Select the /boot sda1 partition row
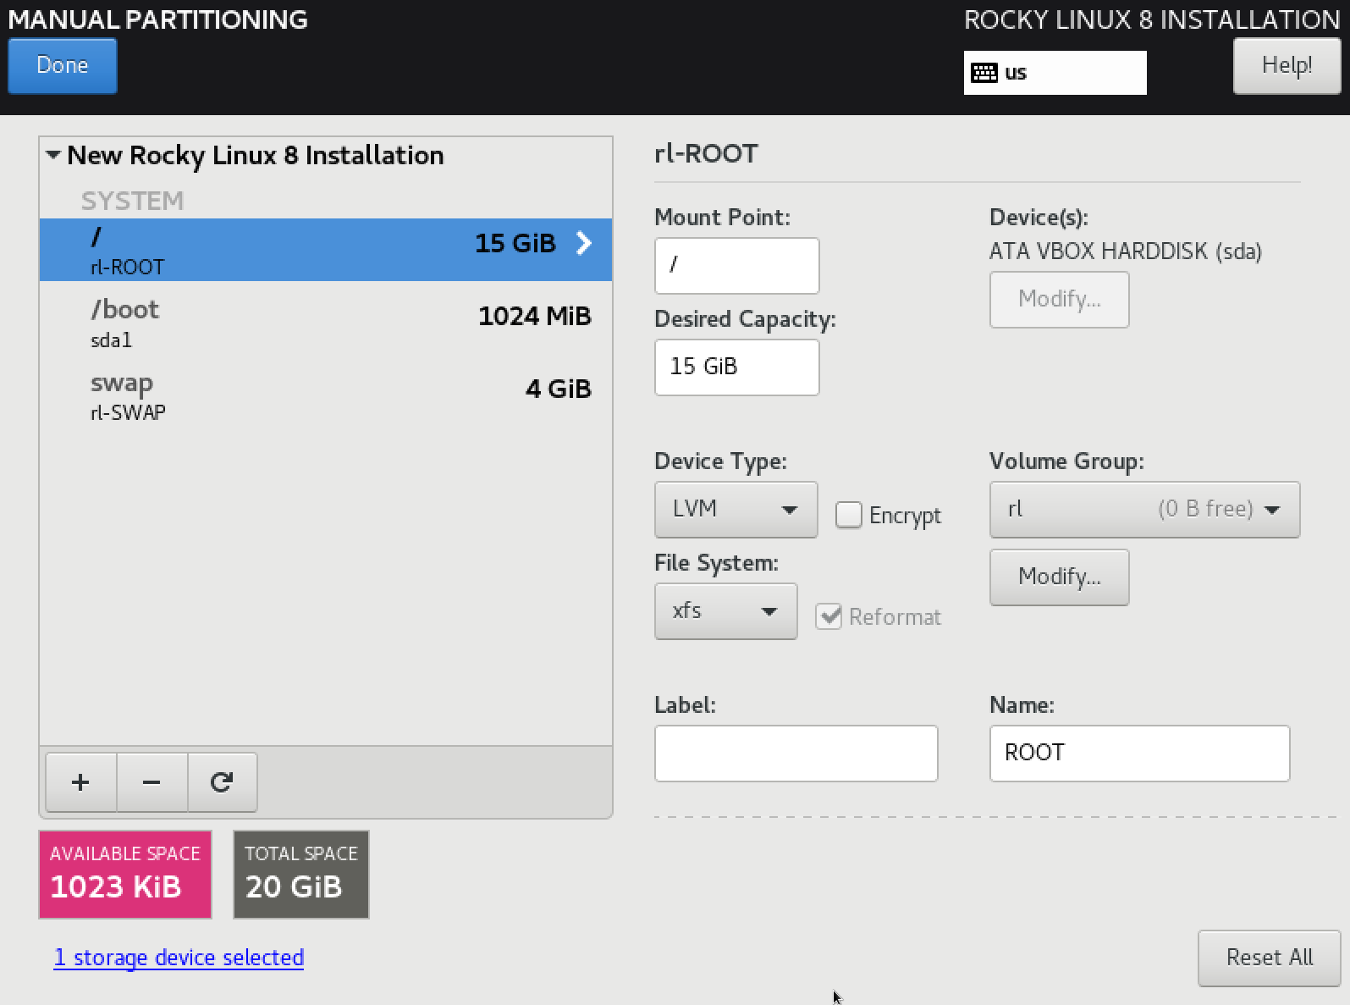 click(326, 323)
